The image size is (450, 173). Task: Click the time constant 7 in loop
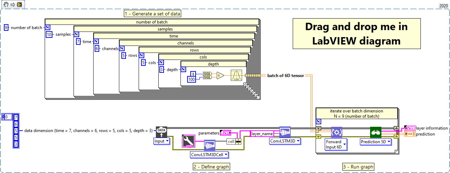coord(78,42)
